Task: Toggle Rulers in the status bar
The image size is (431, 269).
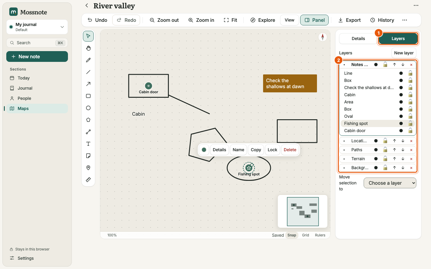Action: point(320,235)
